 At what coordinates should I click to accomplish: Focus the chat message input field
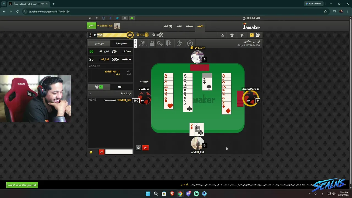[x=119, y=152]
